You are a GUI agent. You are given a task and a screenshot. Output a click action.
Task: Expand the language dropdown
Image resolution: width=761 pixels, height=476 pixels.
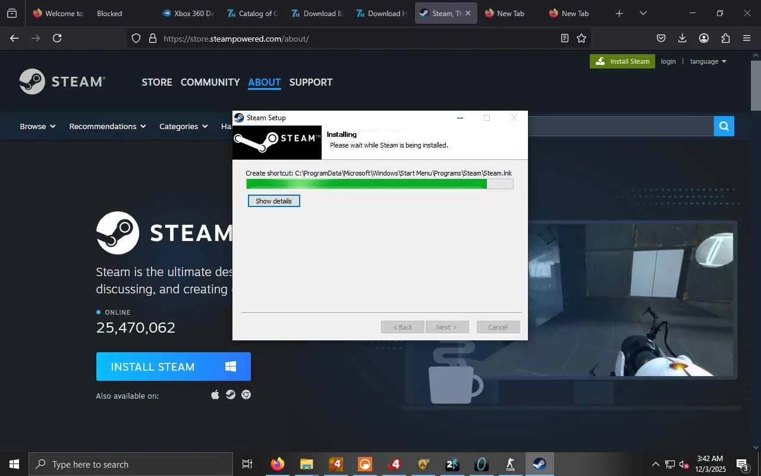[x=708, y=61]
